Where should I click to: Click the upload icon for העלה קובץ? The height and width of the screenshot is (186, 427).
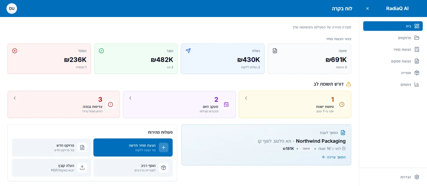click(82, 167)
